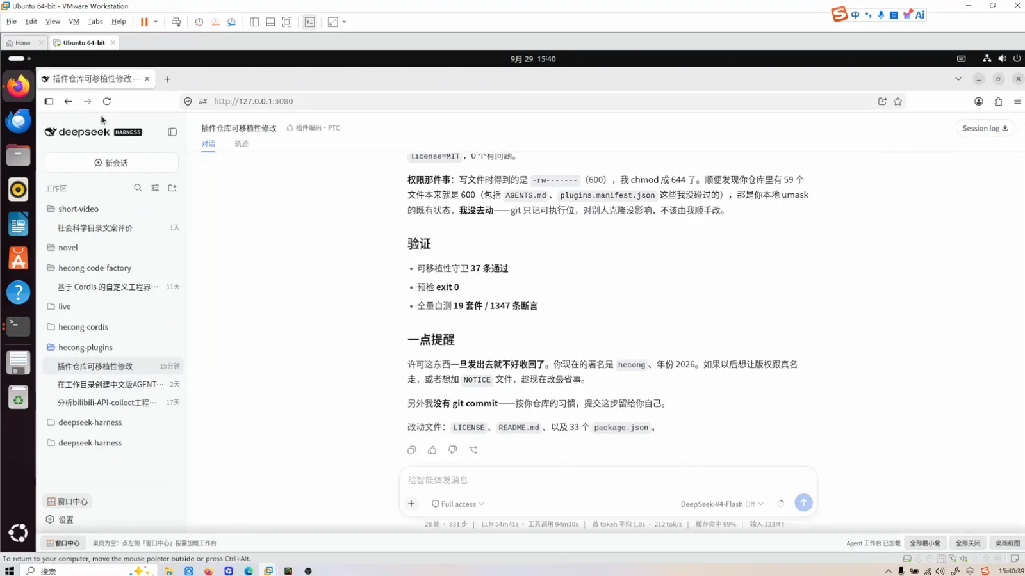Open Windows taskbar search box
Image resolution: width=1025 pixels, height=576 pixels.
(88, 571)
